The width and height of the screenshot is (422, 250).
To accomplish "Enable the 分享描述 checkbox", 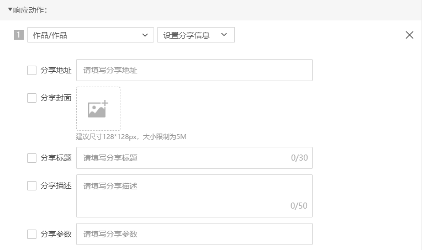I will pyautogui.click(x=31, y=186).
